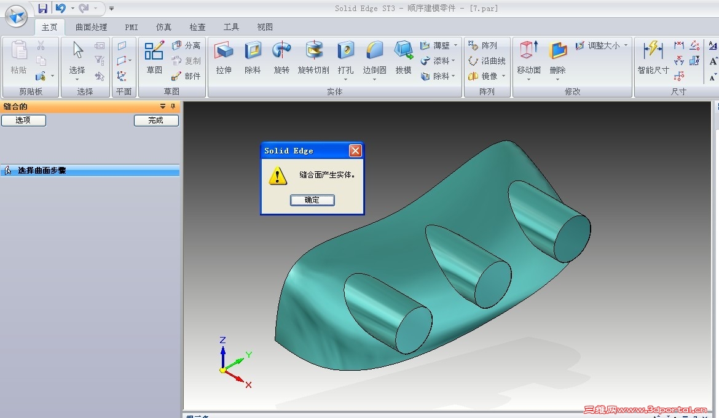The image size is (719, 418).
Task: Click the Redo arrow icon
Action: tap(84, 8)
